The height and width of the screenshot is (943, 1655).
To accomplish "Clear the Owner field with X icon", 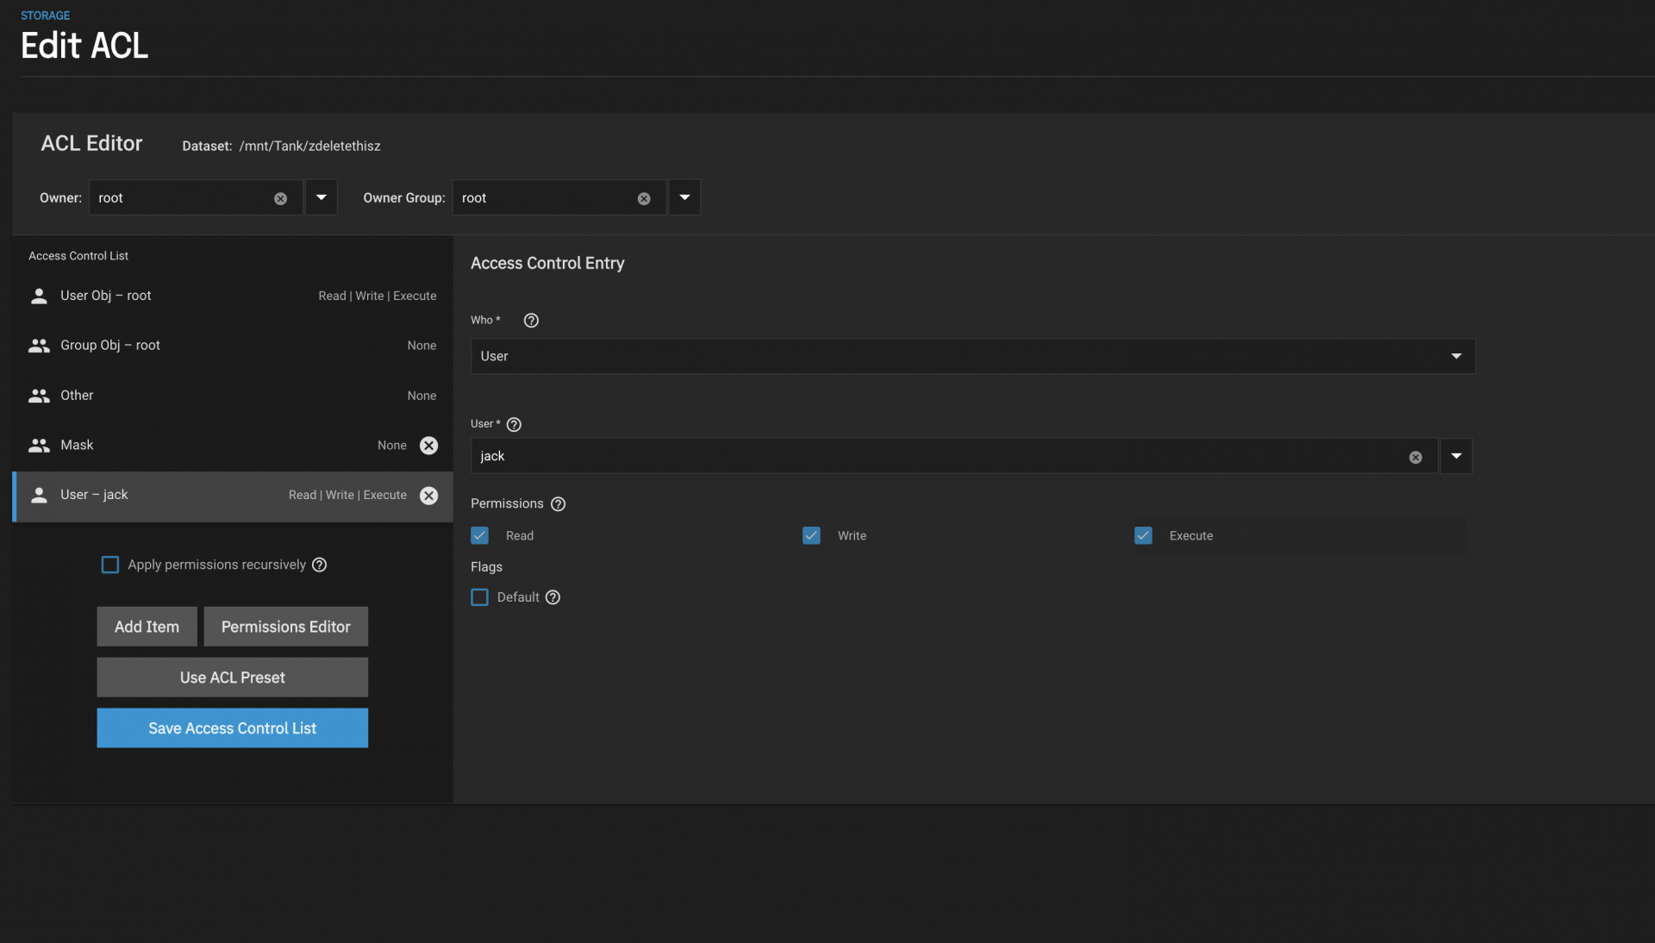I will pyautogui.click(x=280, y=198).
